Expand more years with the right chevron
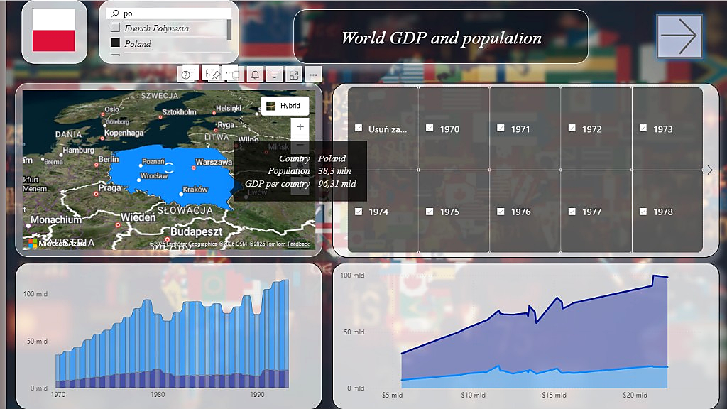The image size is (727, 409). coord(709,170)
